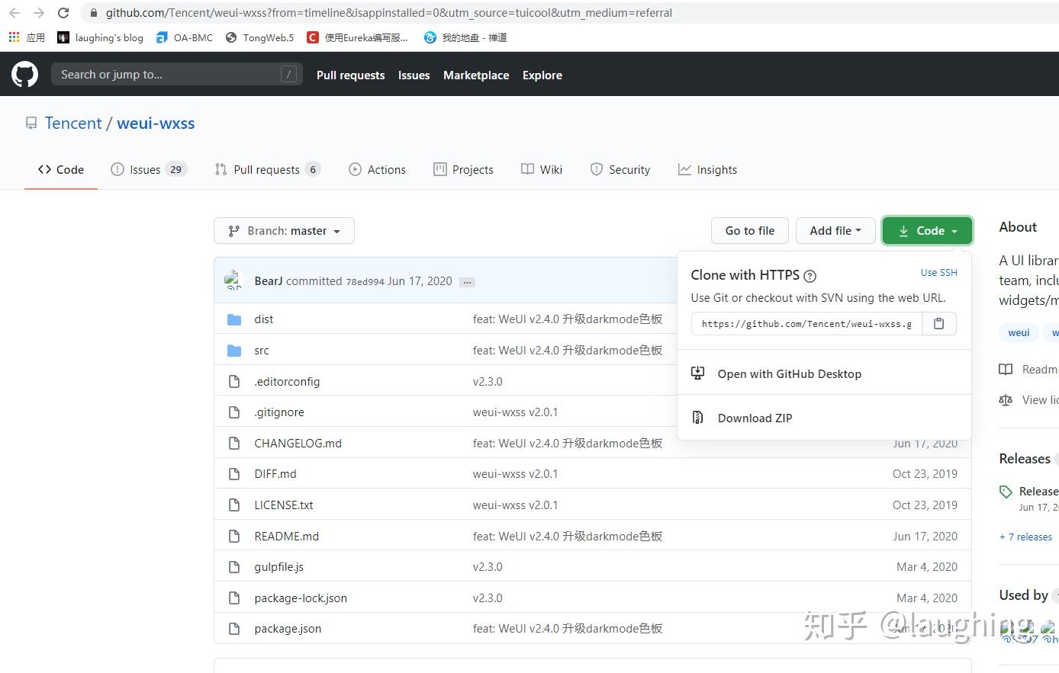The height and width of the screenshot is (673, 1059).
Task: Click the README.md row file icon
Action: pyautogui.click(x=234, y=537)
